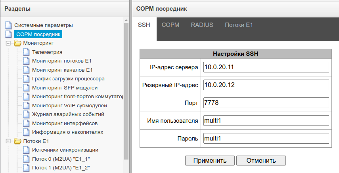Click the Источники синхронизации page icon
Viewport: 339px width, 173px height.
tap(26, 150)
